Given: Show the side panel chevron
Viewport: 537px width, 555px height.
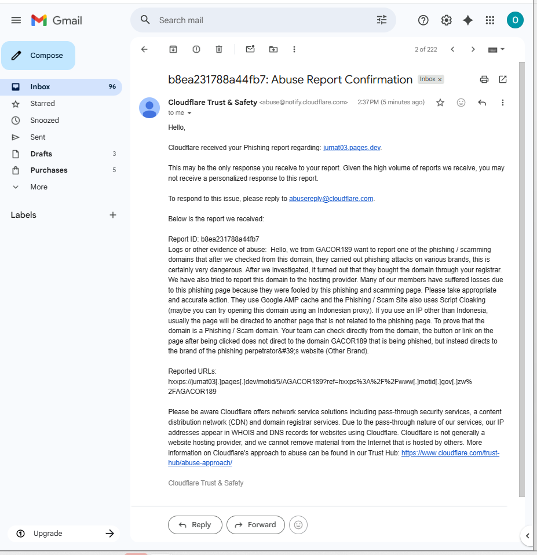Looking at the screenshot, I should [x=528, y=535].
